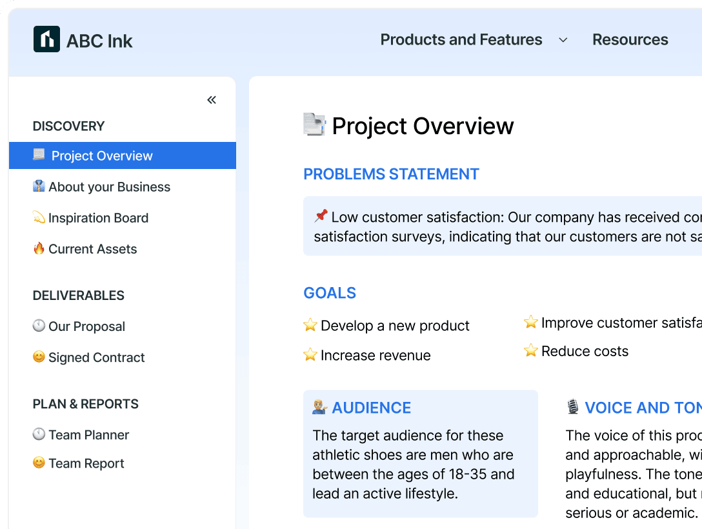Click the Low customer satisfaction callout text
This screenshot has height=529, width=702.
[508, 227]
